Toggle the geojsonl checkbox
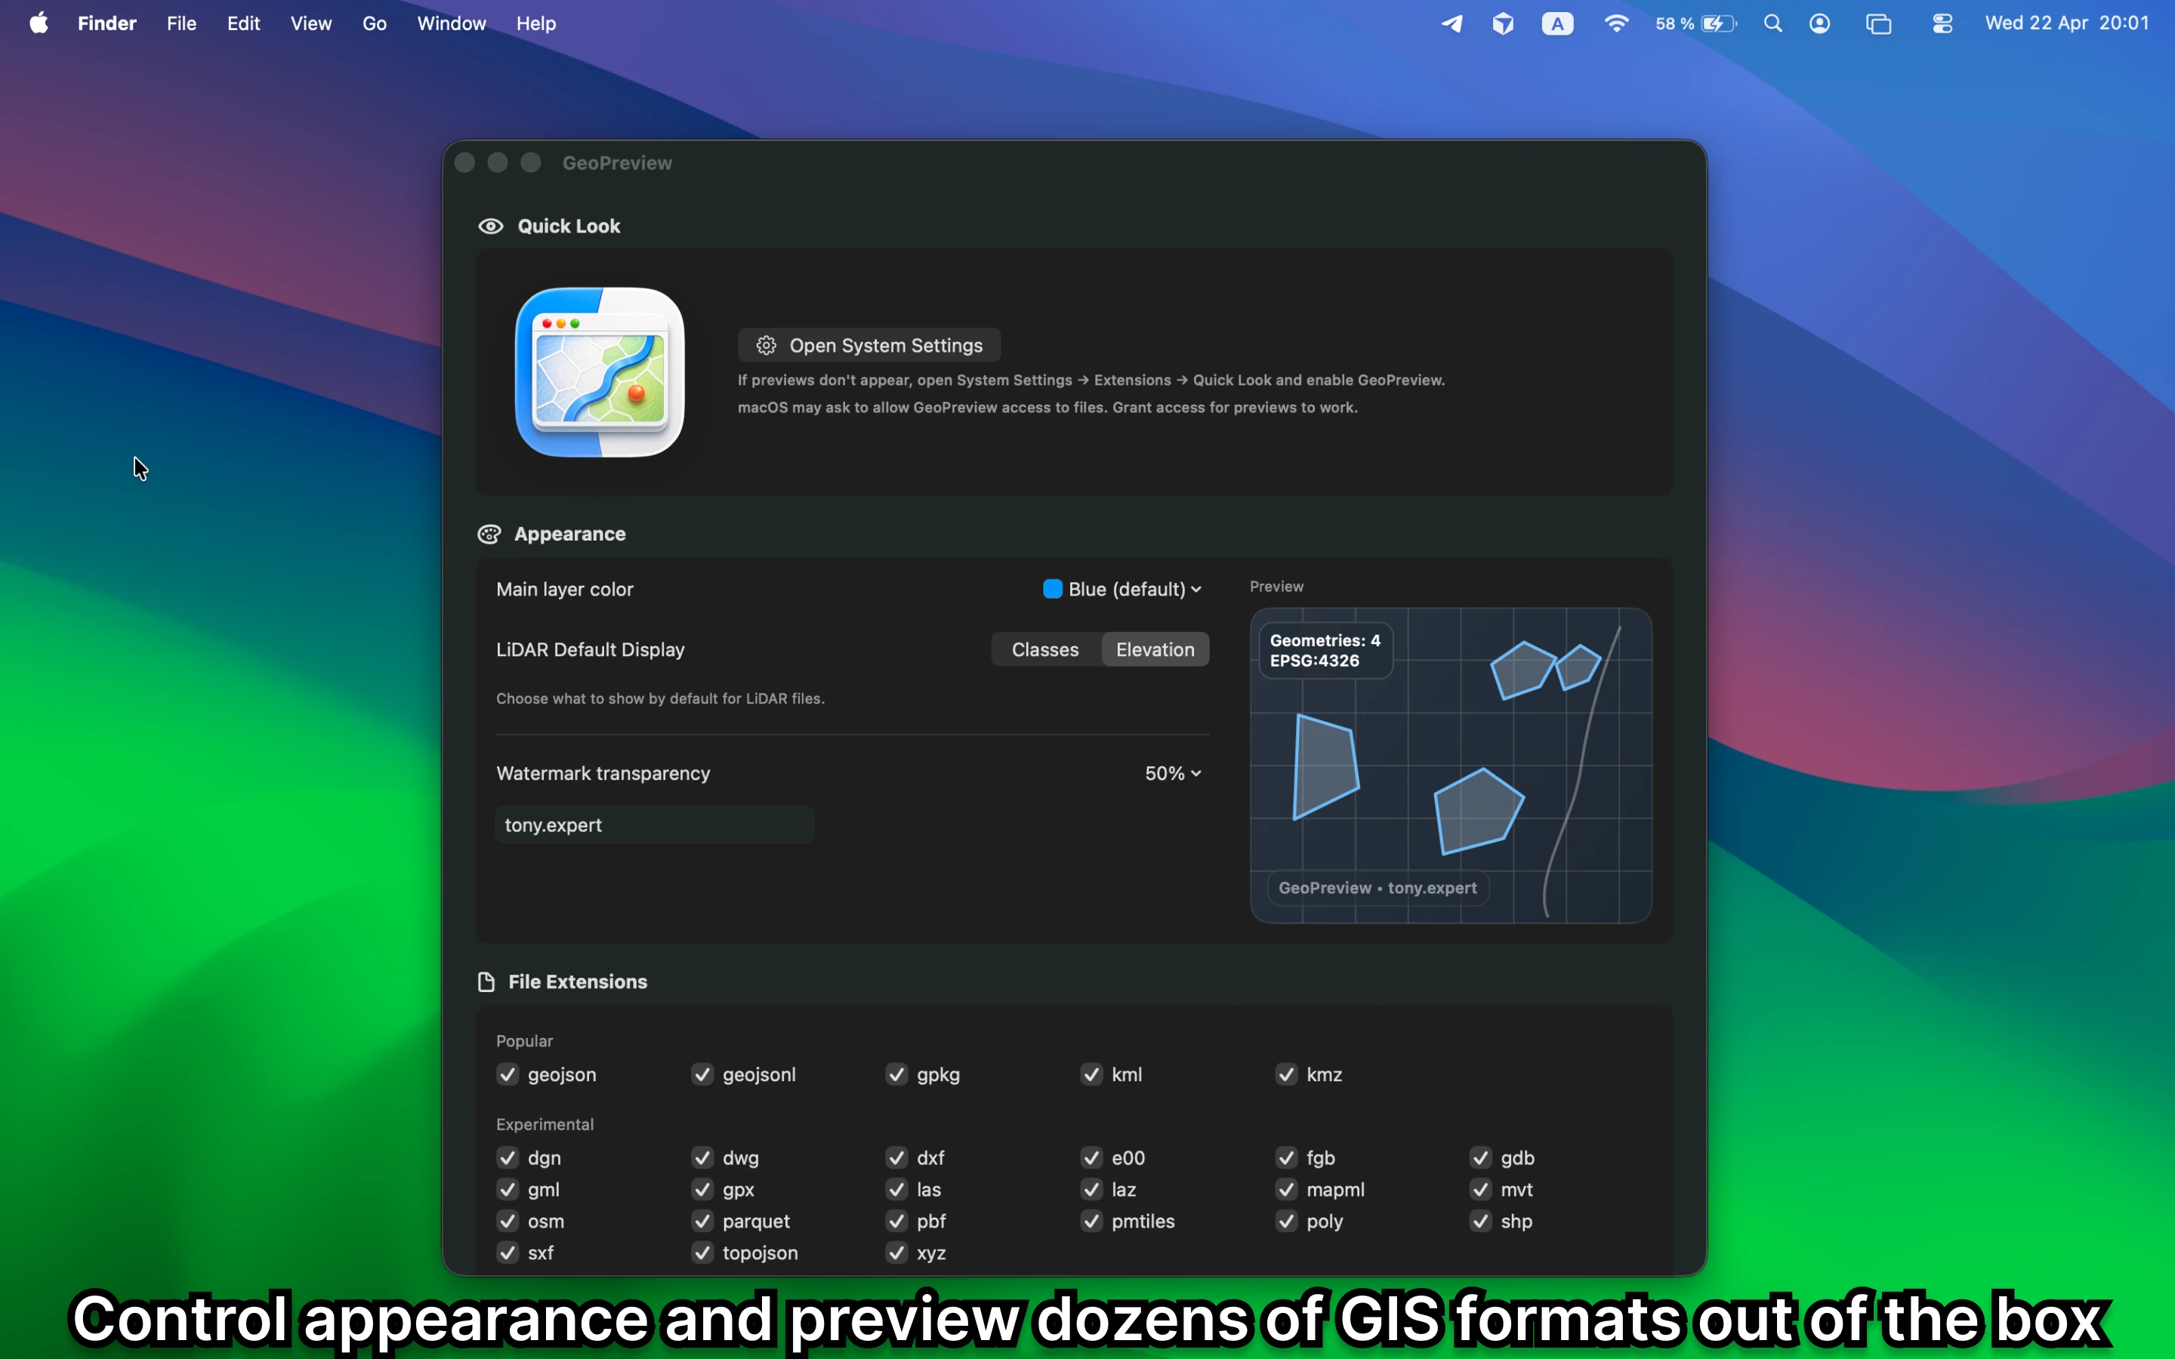 (x=703, y=1074)
